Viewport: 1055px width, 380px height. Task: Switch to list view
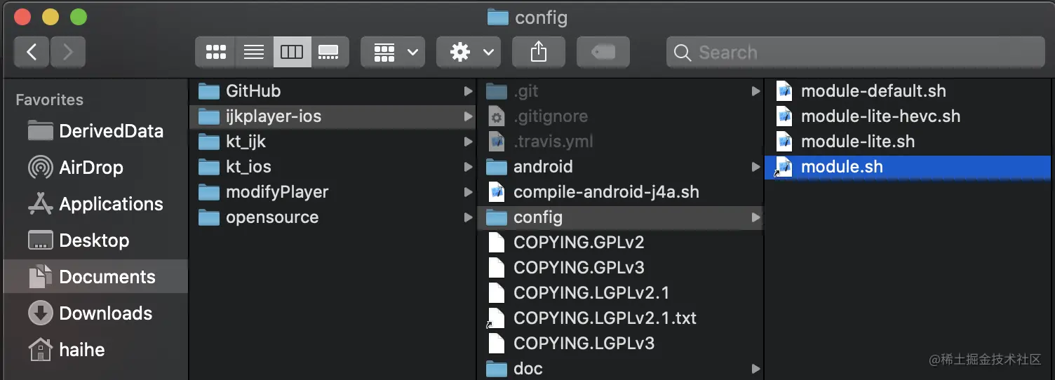coord(254,53)
